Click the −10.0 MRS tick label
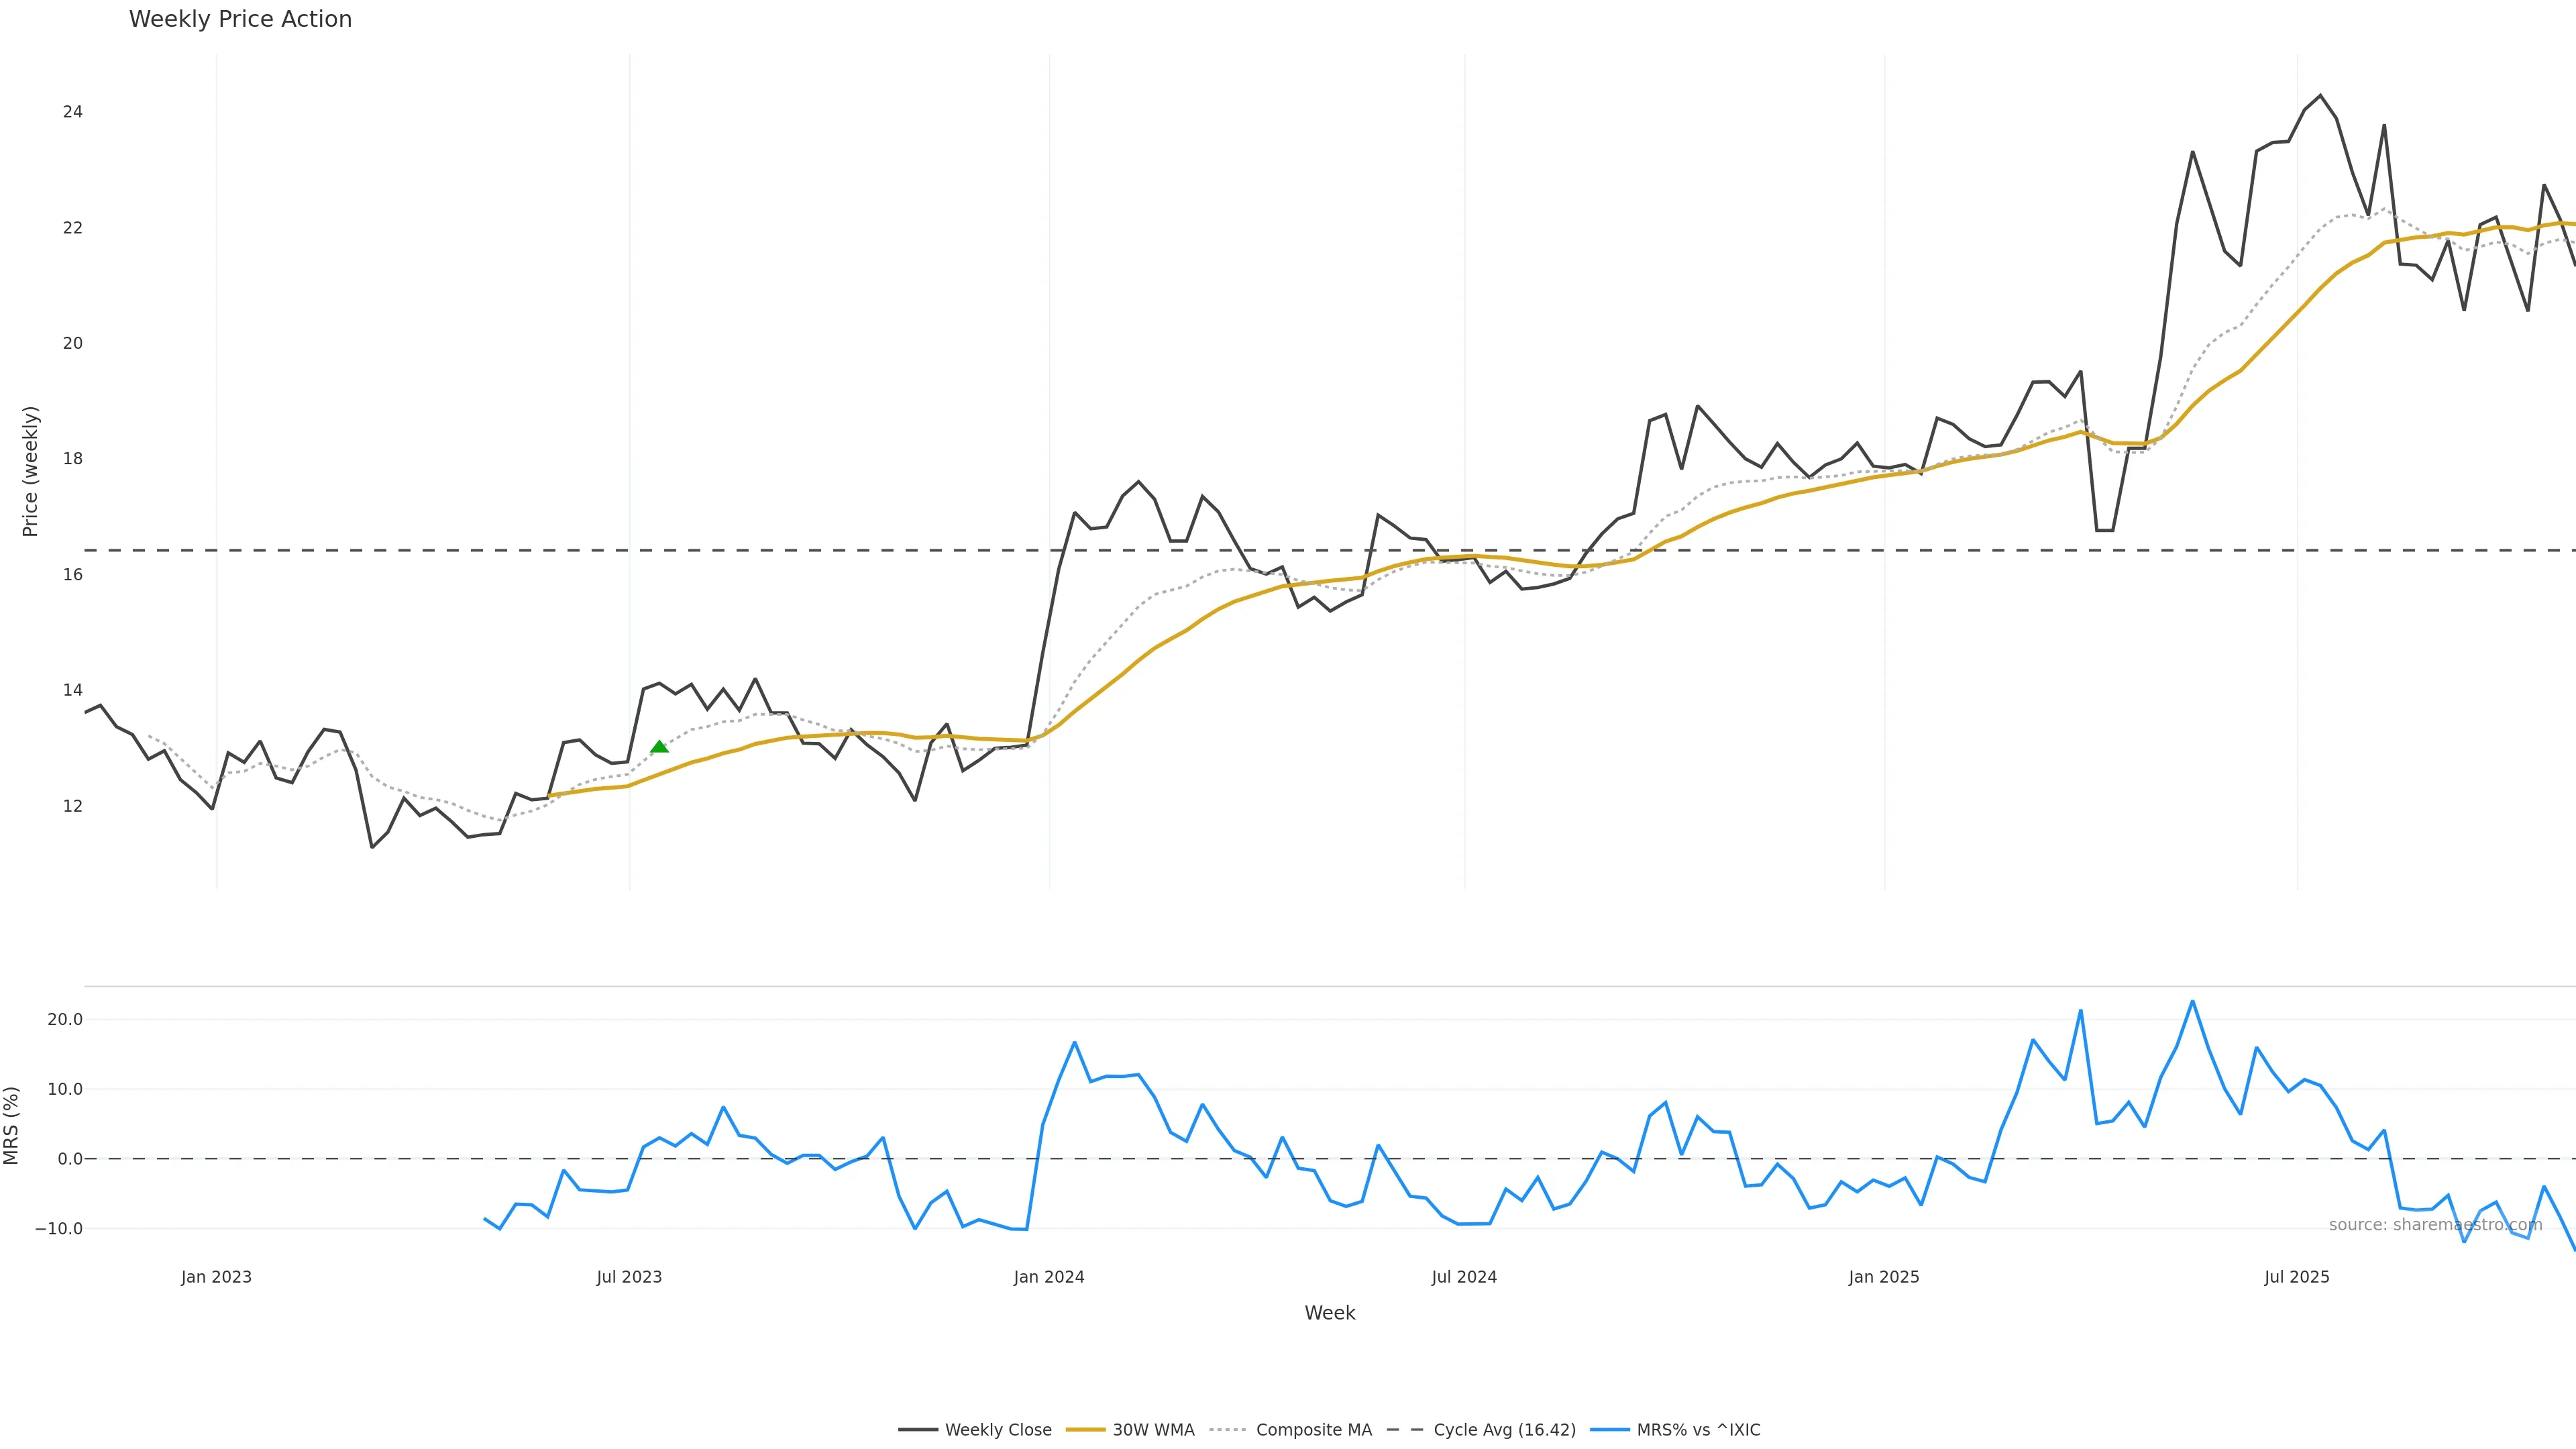This screenshot has width=2576, height=1449. pos(59,1229)
